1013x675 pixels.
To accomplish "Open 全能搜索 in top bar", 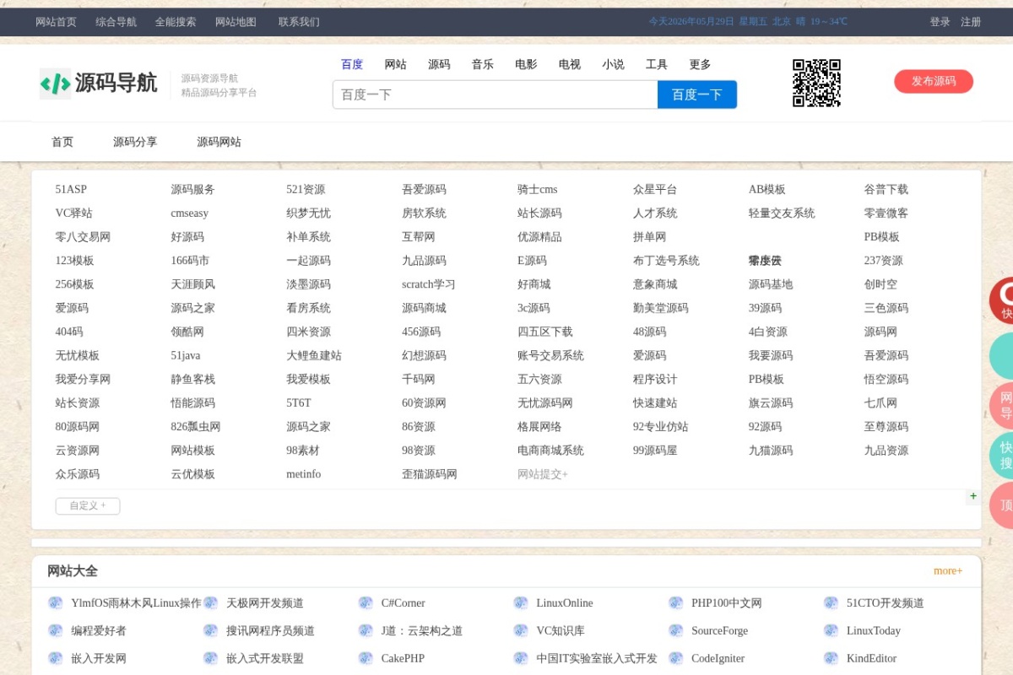I will (x=176, y=22).
